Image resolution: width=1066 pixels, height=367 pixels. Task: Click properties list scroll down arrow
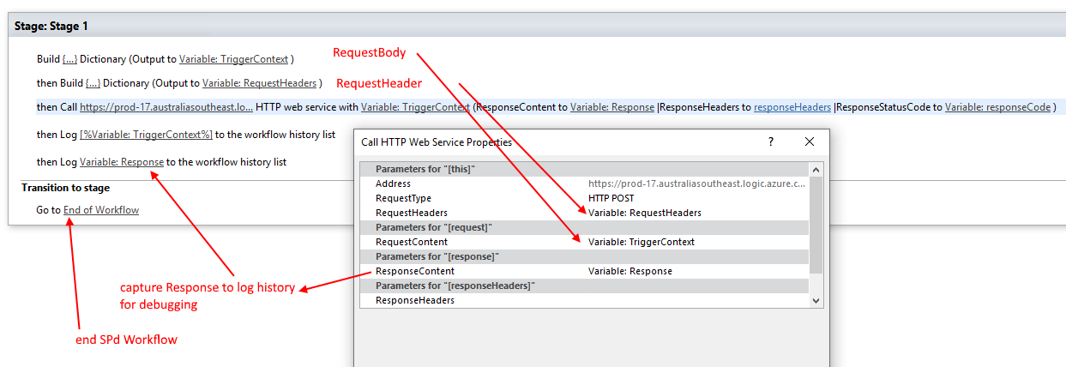pyautogui.click(x=816, y=301)
